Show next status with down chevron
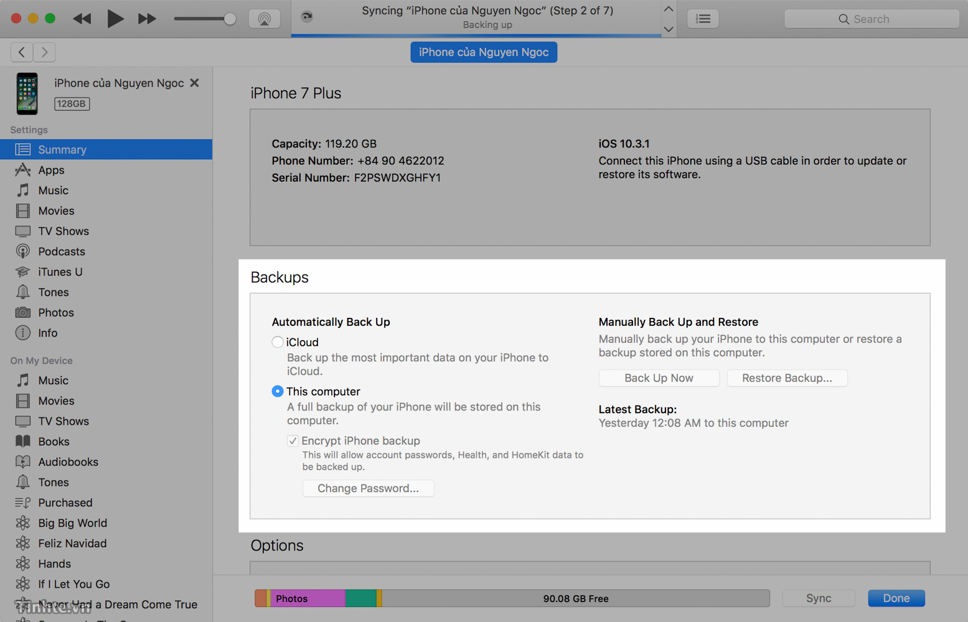Image resolution: width=968 pixels, height=622 pixels. click(669, 29)
